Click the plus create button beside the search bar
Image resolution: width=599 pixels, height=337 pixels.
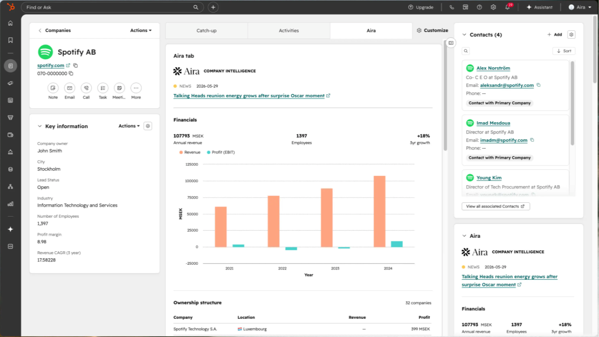coord(213,7)
